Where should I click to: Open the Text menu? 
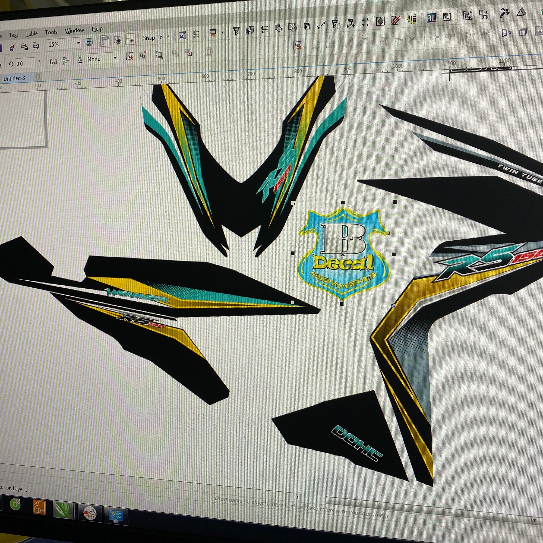pyautogui.click(x=14, y=35)
